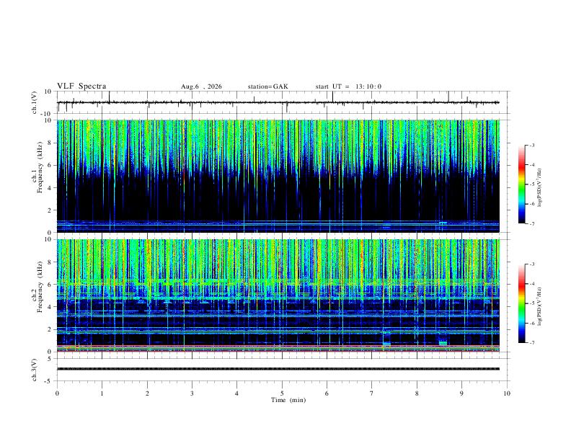The width and height of the screenshot is (571, 441).
Task: Click the ch.1 voltage waveform trace
Action: pos(278,102)
